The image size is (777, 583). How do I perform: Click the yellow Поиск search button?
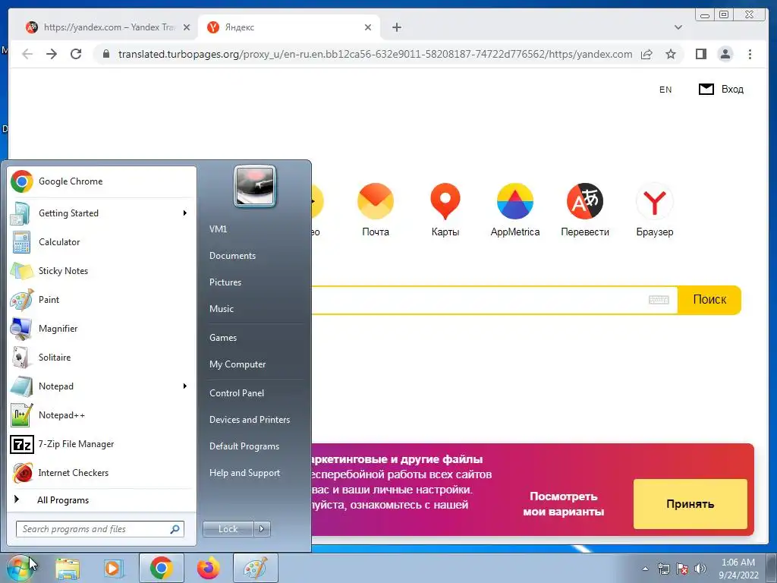(709, 300)
